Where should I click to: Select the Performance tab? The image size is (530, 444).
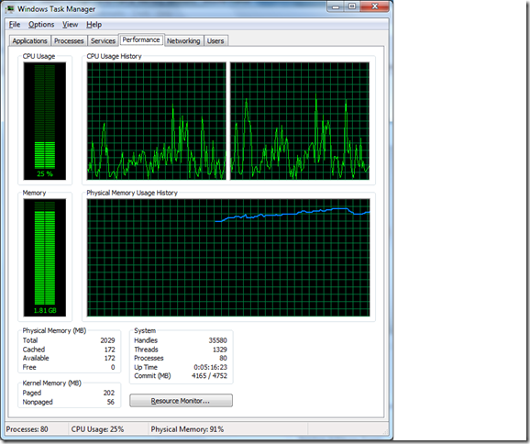(x=141, y=39)
